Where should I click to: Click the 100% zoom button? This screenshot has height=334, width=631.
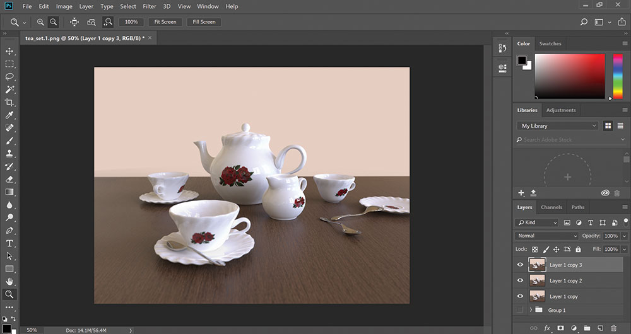(131, 22)
